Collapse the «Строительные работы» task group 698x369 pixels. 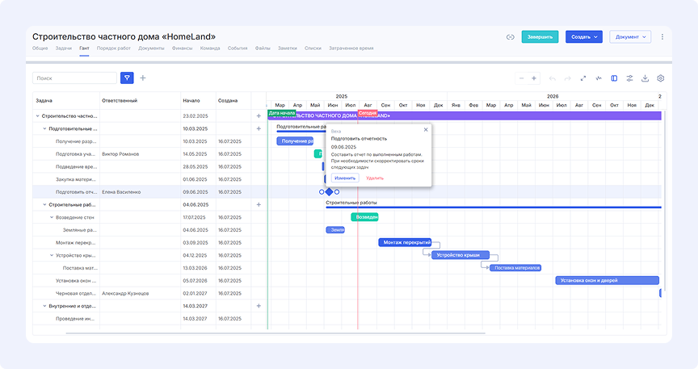tap(37, 205)
